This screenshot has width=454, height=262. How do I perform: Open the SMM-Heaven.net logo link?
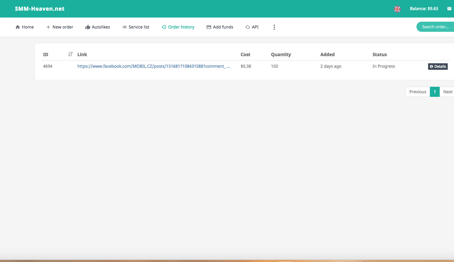[x=40, y=9]
